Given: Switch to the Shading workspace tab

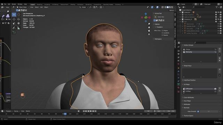Looking at the screenshot, I should coord(73,5).
